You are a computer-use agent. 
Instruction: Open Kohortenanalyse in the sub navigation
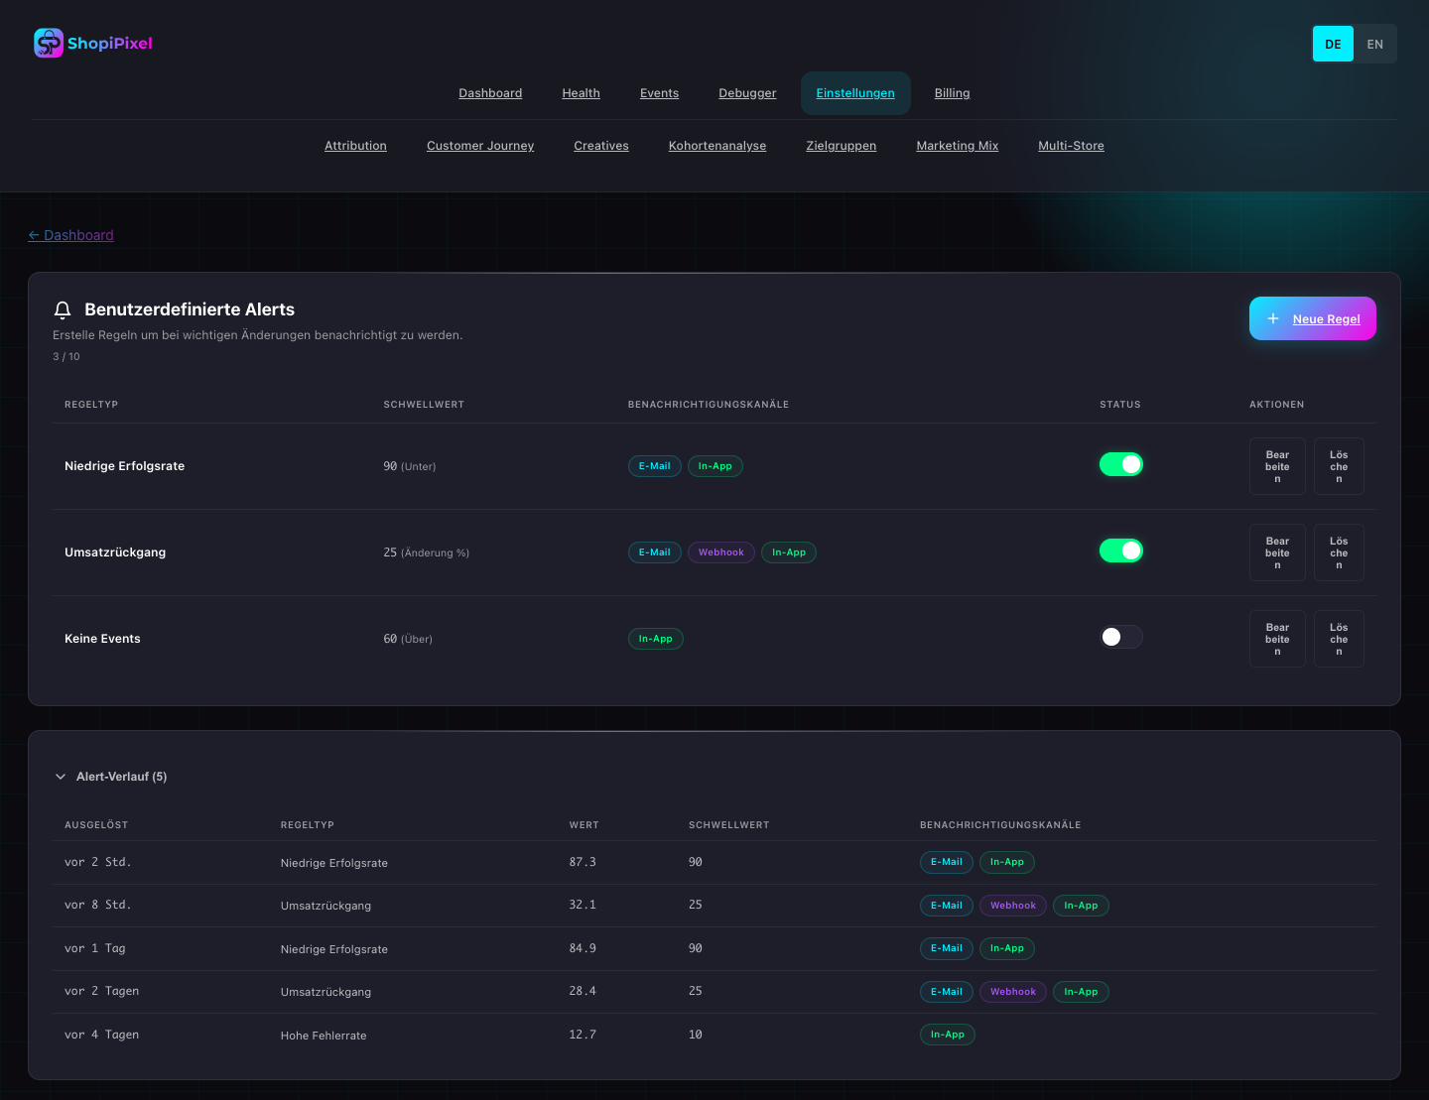716,146
